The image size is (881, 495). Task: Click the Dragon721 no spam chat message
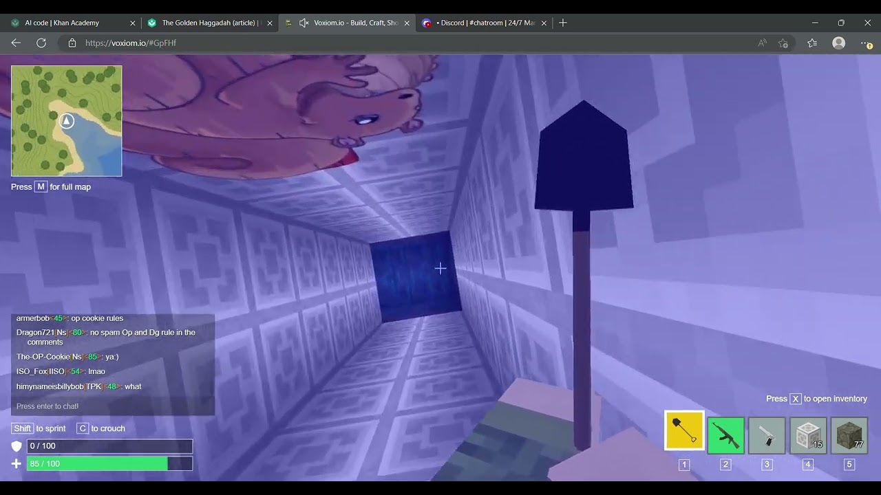point(106,337)
